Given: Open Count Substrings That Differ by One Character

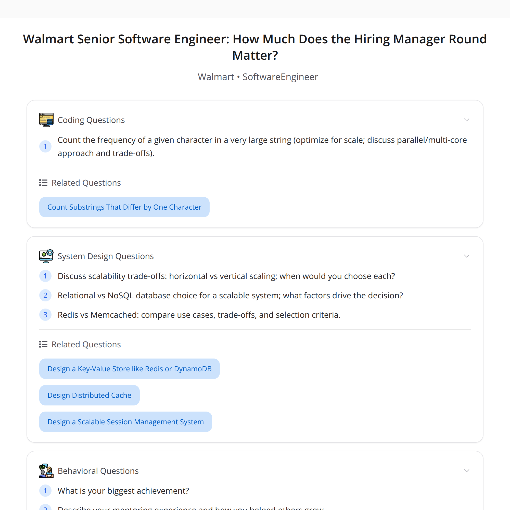Looking at the screenshot, I should pos(124,207).
